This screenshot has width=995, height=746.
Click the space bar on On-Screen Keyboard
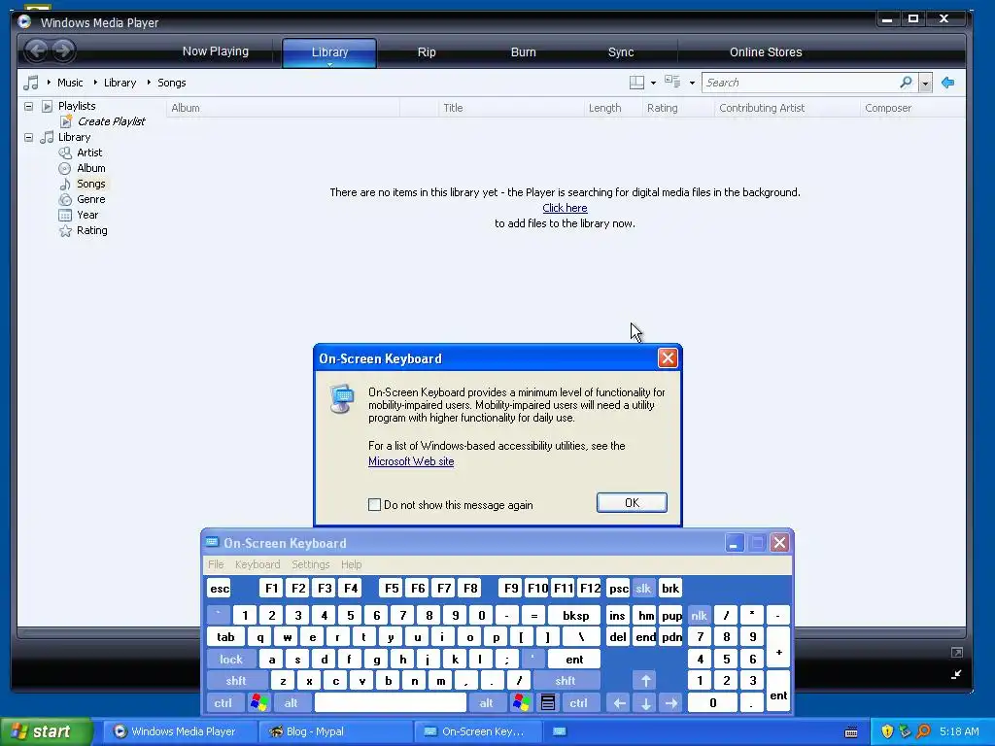391,703
